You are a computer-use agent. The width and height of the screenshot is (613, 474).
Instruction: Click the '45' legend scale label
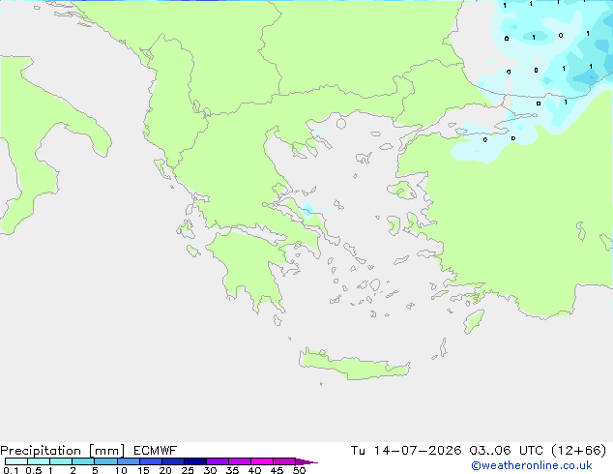277,470
